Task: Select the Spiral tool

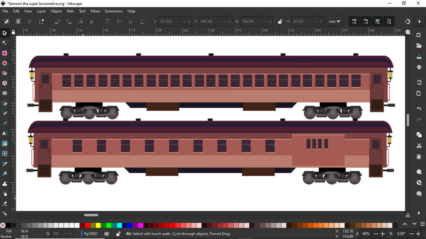Action: [5, 93]
